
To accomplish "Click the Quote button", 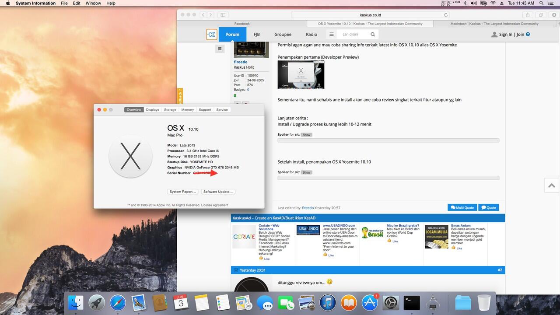I will [x=489, y=207].
